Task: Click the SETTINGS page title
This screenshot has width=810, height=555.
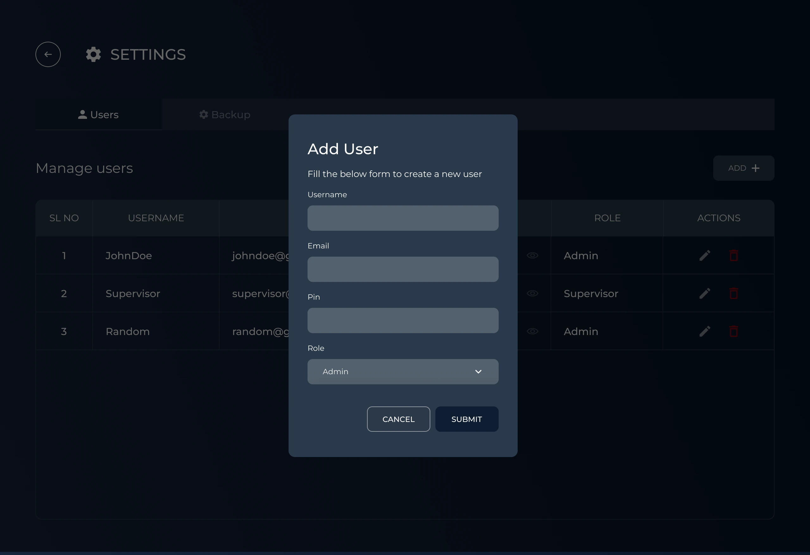Action: click(x=148, y=54)
